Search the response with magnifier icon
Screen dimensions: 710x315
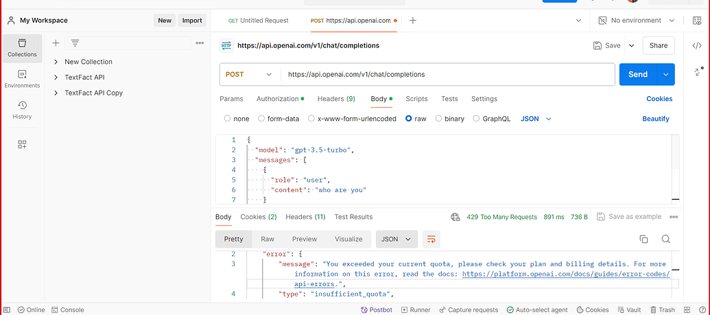click(665, 239)
